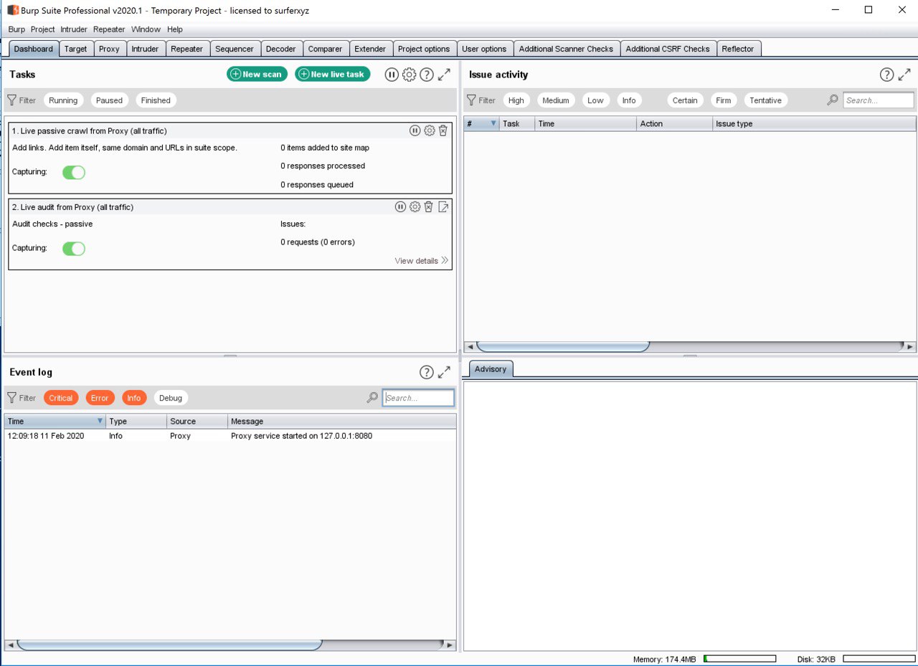Click the Action column header
Screen dimensions: 918x666
pos(674,123)
